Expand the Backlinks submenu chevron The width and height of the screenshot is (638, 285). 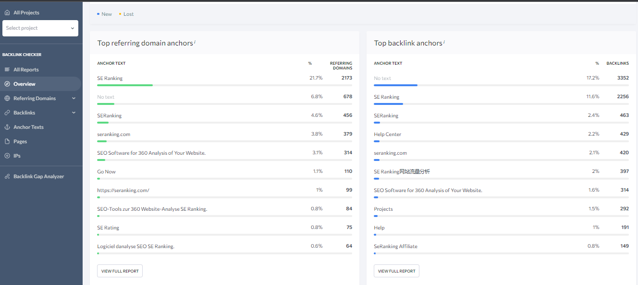coord(74,113)
